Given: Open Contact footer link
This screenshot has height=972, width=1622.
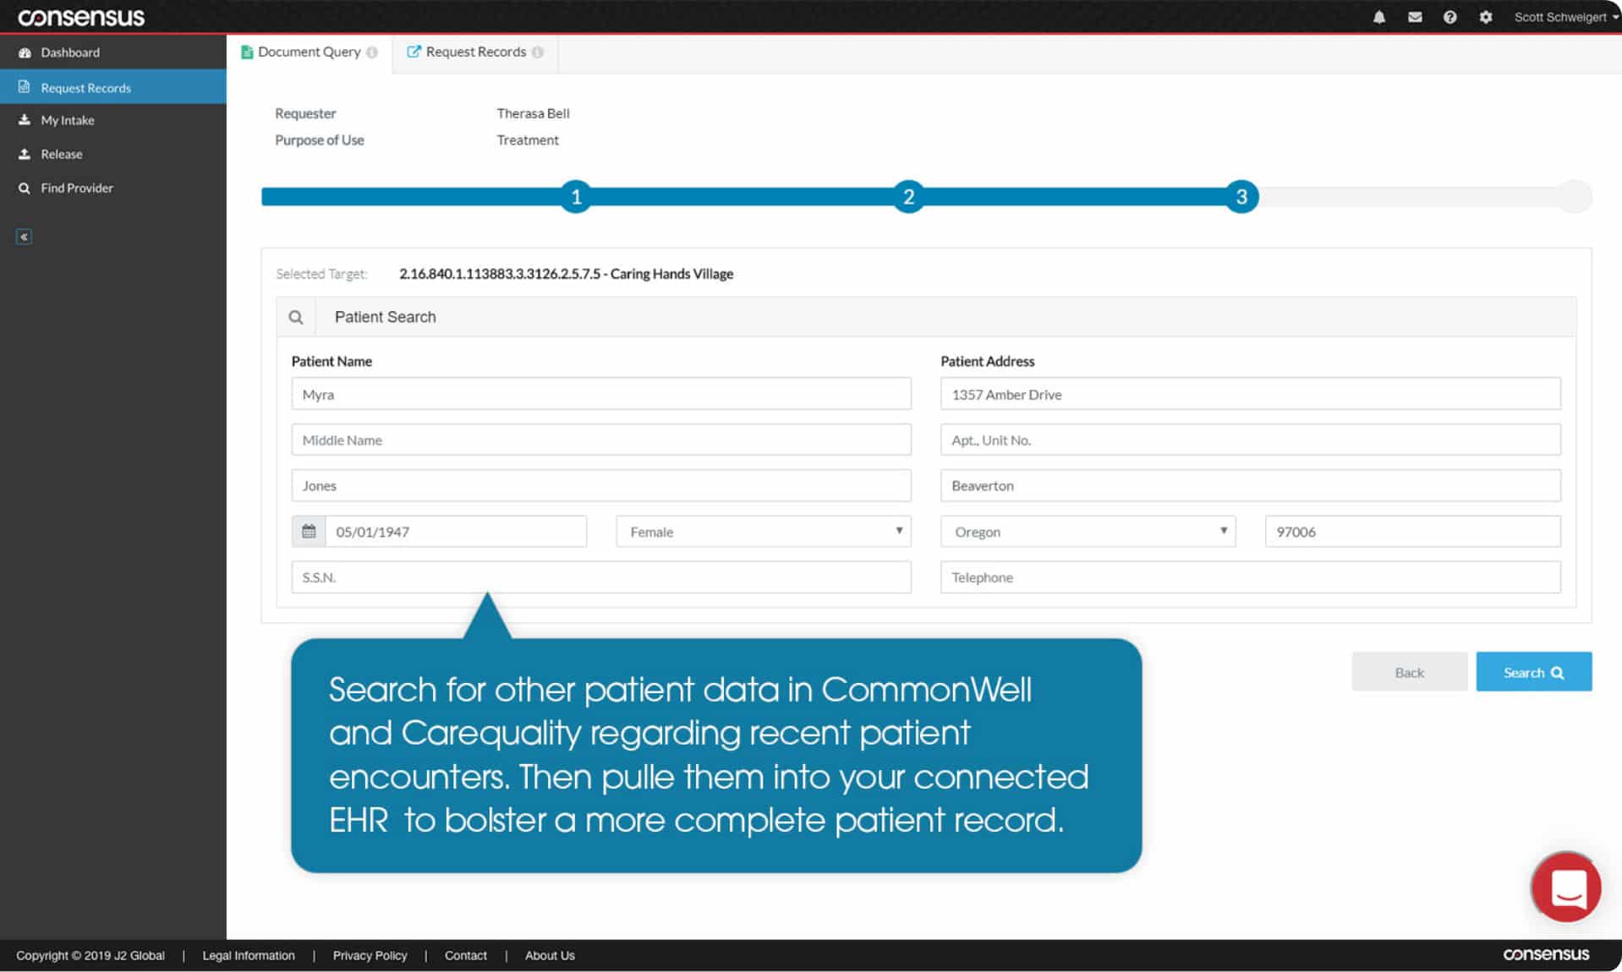Looking at the screenshot, I should point(466,955).
